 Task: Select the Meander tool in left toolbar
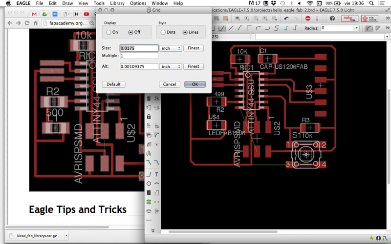149,153
